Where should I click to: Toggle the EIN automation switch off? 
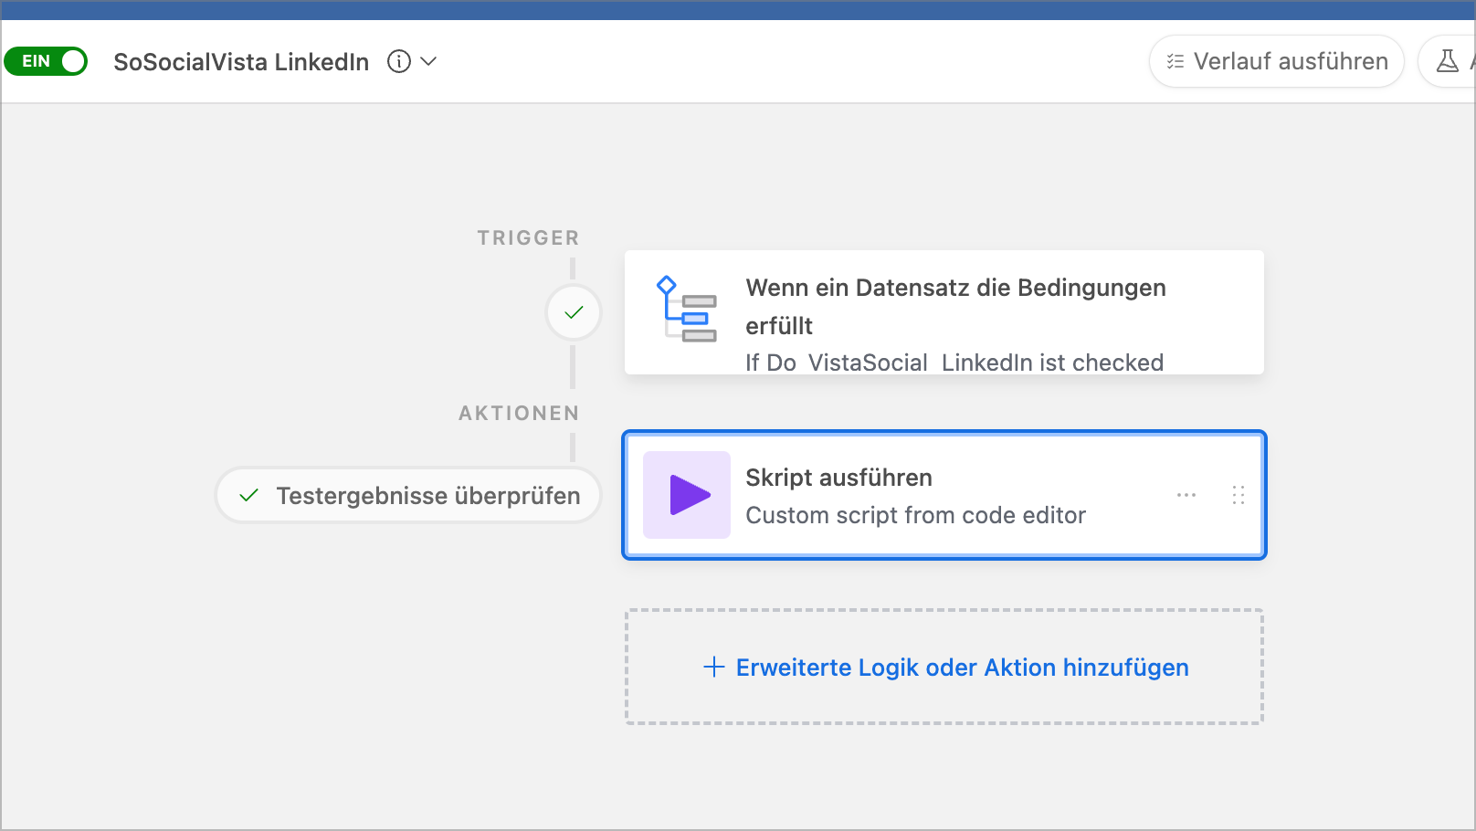pos(46,61)
